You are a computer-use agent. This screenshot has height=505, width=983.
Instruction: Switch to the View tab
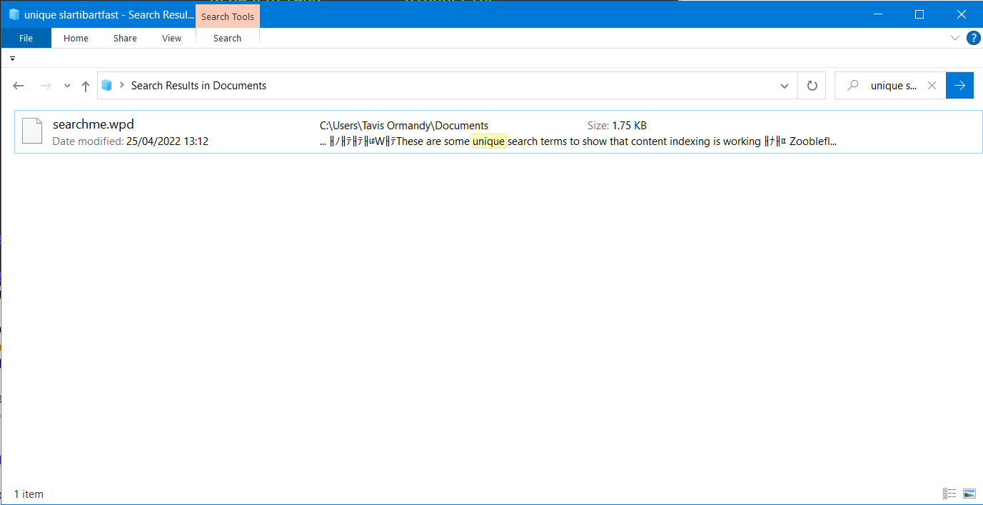tap(171, 38)
